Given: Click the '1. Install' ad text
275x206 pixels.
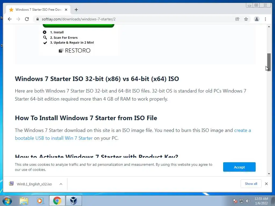Looking at the screenshot, I should pyautogui.click(x=57, y=32).
